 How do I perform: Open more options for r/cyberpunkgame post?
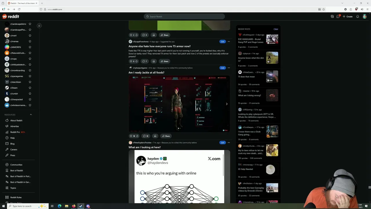click(229, 68)
